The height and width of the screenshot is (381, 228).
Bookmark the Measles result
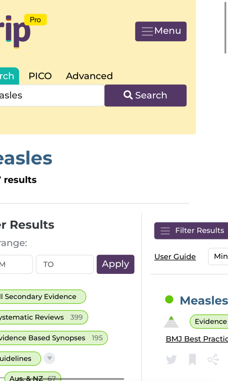(x=192, y=359)
